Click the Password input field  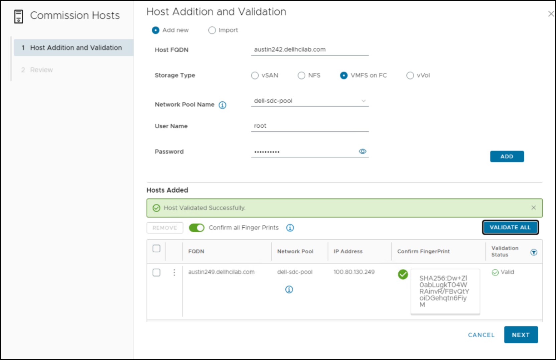click(310, 151)
